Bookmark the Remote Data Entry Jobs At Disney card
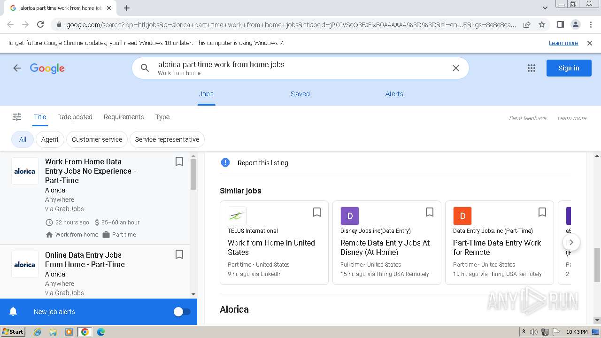 (430, 212)
